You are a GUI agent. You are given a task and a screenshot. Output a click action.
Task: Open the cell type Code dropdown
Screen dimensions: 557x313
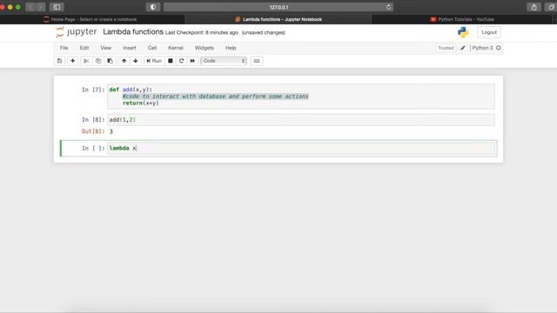click(224, 61)
